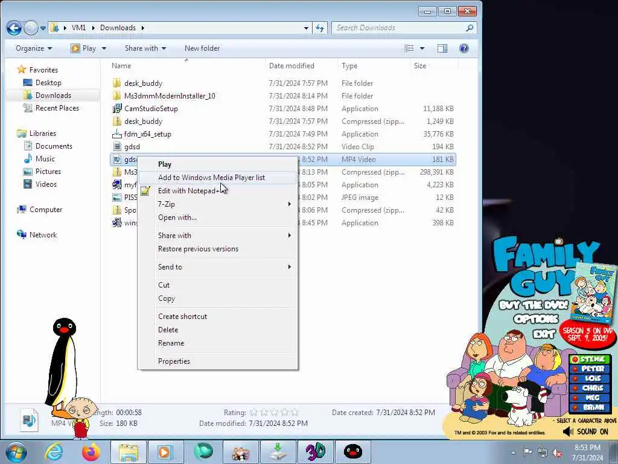Open the Share with toolbar dropdown
The height and width of the screenshot is (464, 618).
(145, 48)
